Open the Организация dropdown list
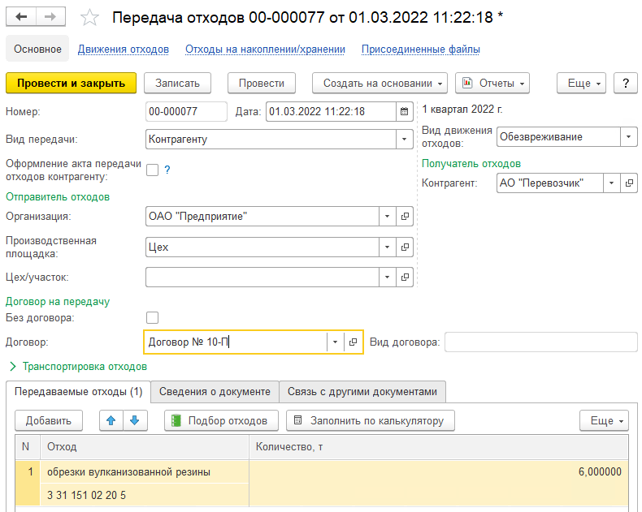 (387, 217)
